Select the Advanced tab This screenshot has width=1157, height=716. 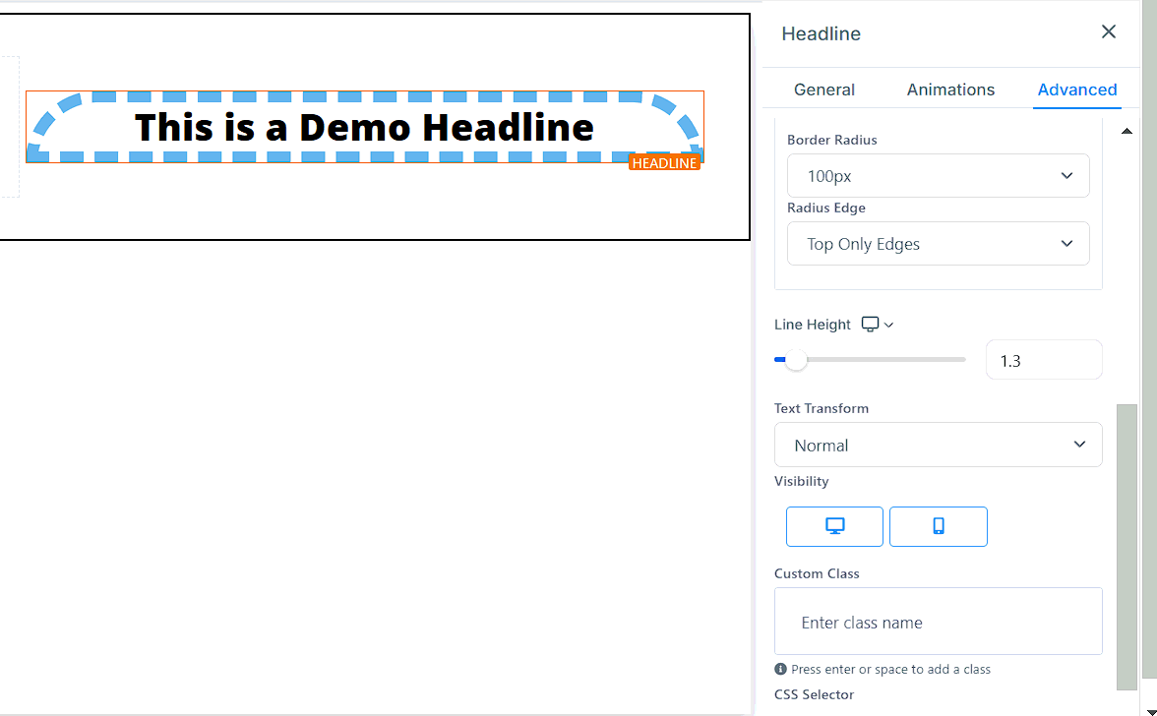click(1076, 89)
